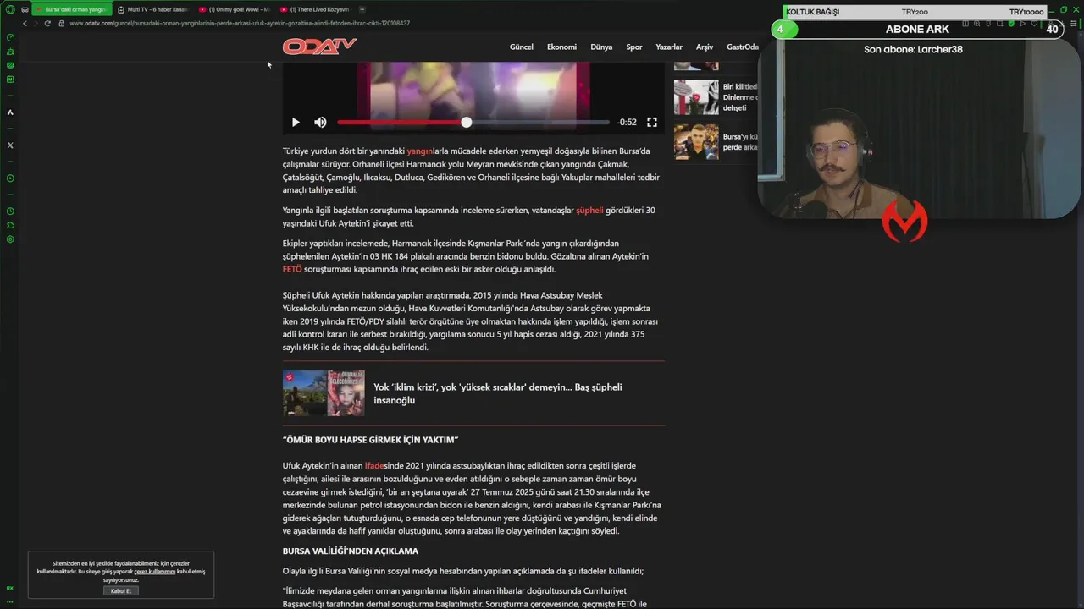Switch to the 'Oh my god! Wow!' tab

tap(235, 9)
